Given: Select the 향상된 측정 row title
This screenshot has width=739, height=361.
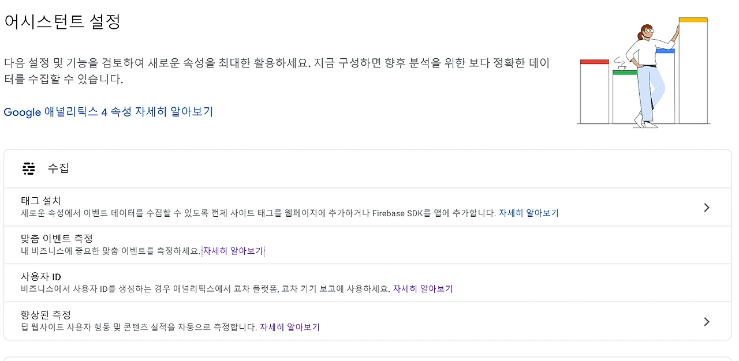Looking at the screenshot, I should 46,315.
